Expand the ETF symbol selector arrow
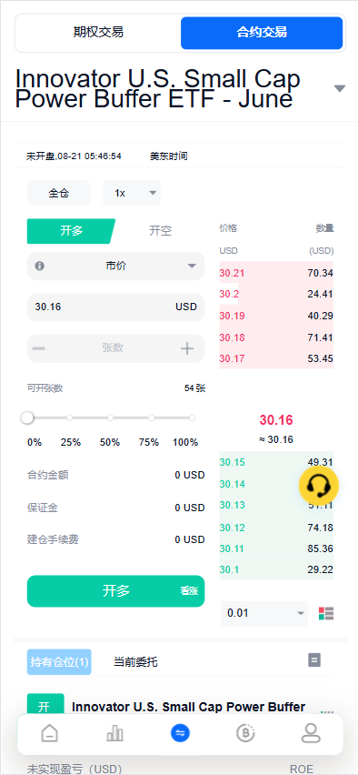 339,88
